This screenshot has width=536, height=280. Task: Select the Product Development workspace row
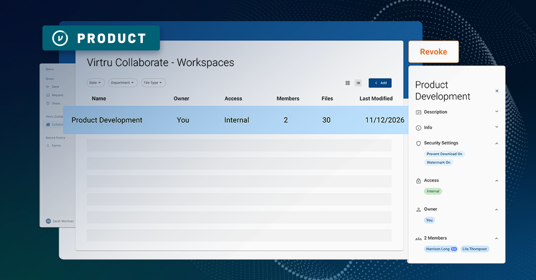(x=236, y=120)
